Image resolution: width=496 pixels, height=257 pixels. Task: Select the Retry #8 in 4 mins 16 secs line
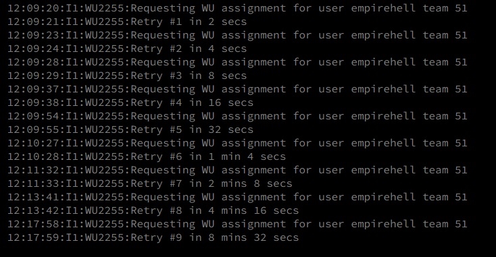coord(153,211)
